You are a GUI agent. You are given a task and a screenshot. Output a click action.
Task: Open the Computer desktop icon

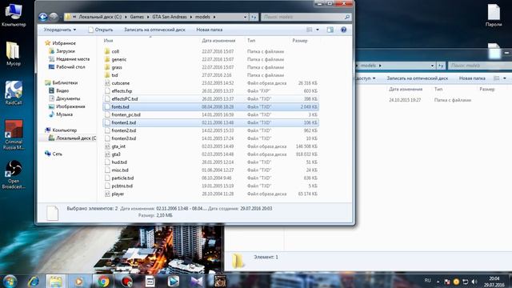pos(14,14)
